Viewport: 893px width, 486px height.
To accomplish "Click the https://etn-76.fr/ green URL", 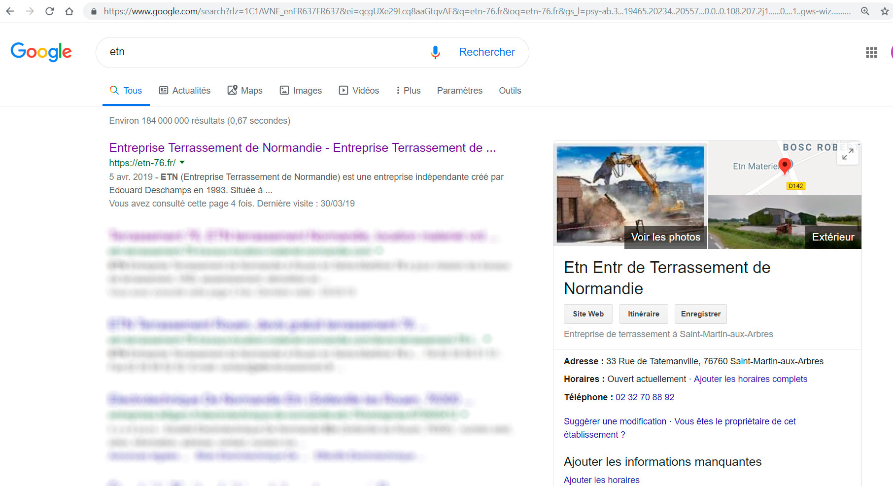I will [142, 163].
